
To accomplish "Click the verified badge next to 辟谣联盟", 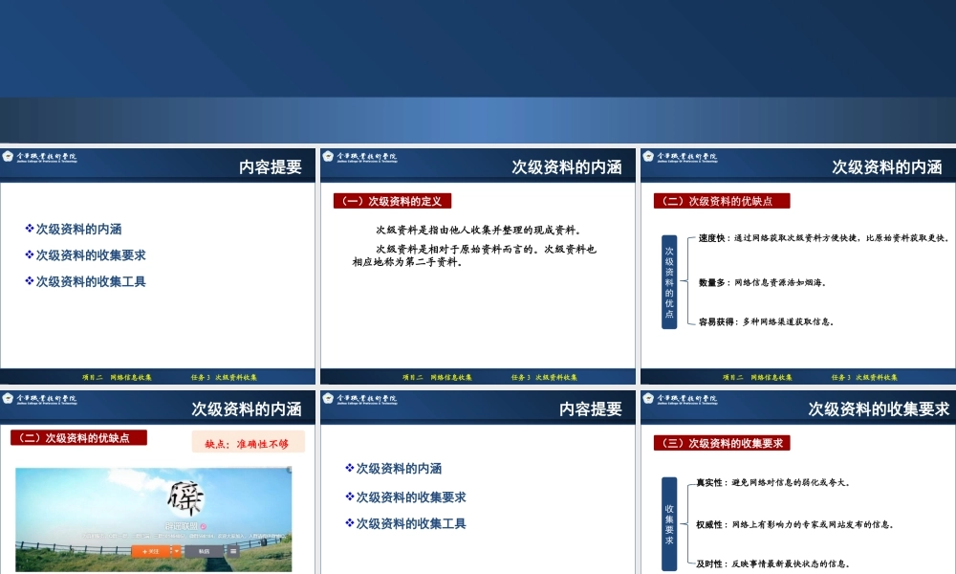I will point(203,525).
